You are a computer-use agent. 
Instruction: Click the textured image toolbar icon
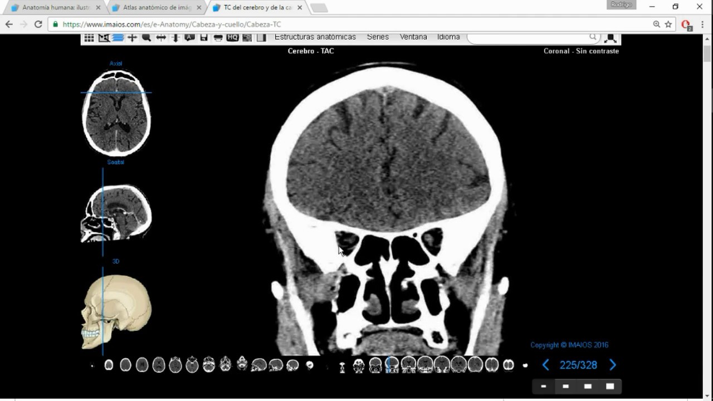pos(247,38)
